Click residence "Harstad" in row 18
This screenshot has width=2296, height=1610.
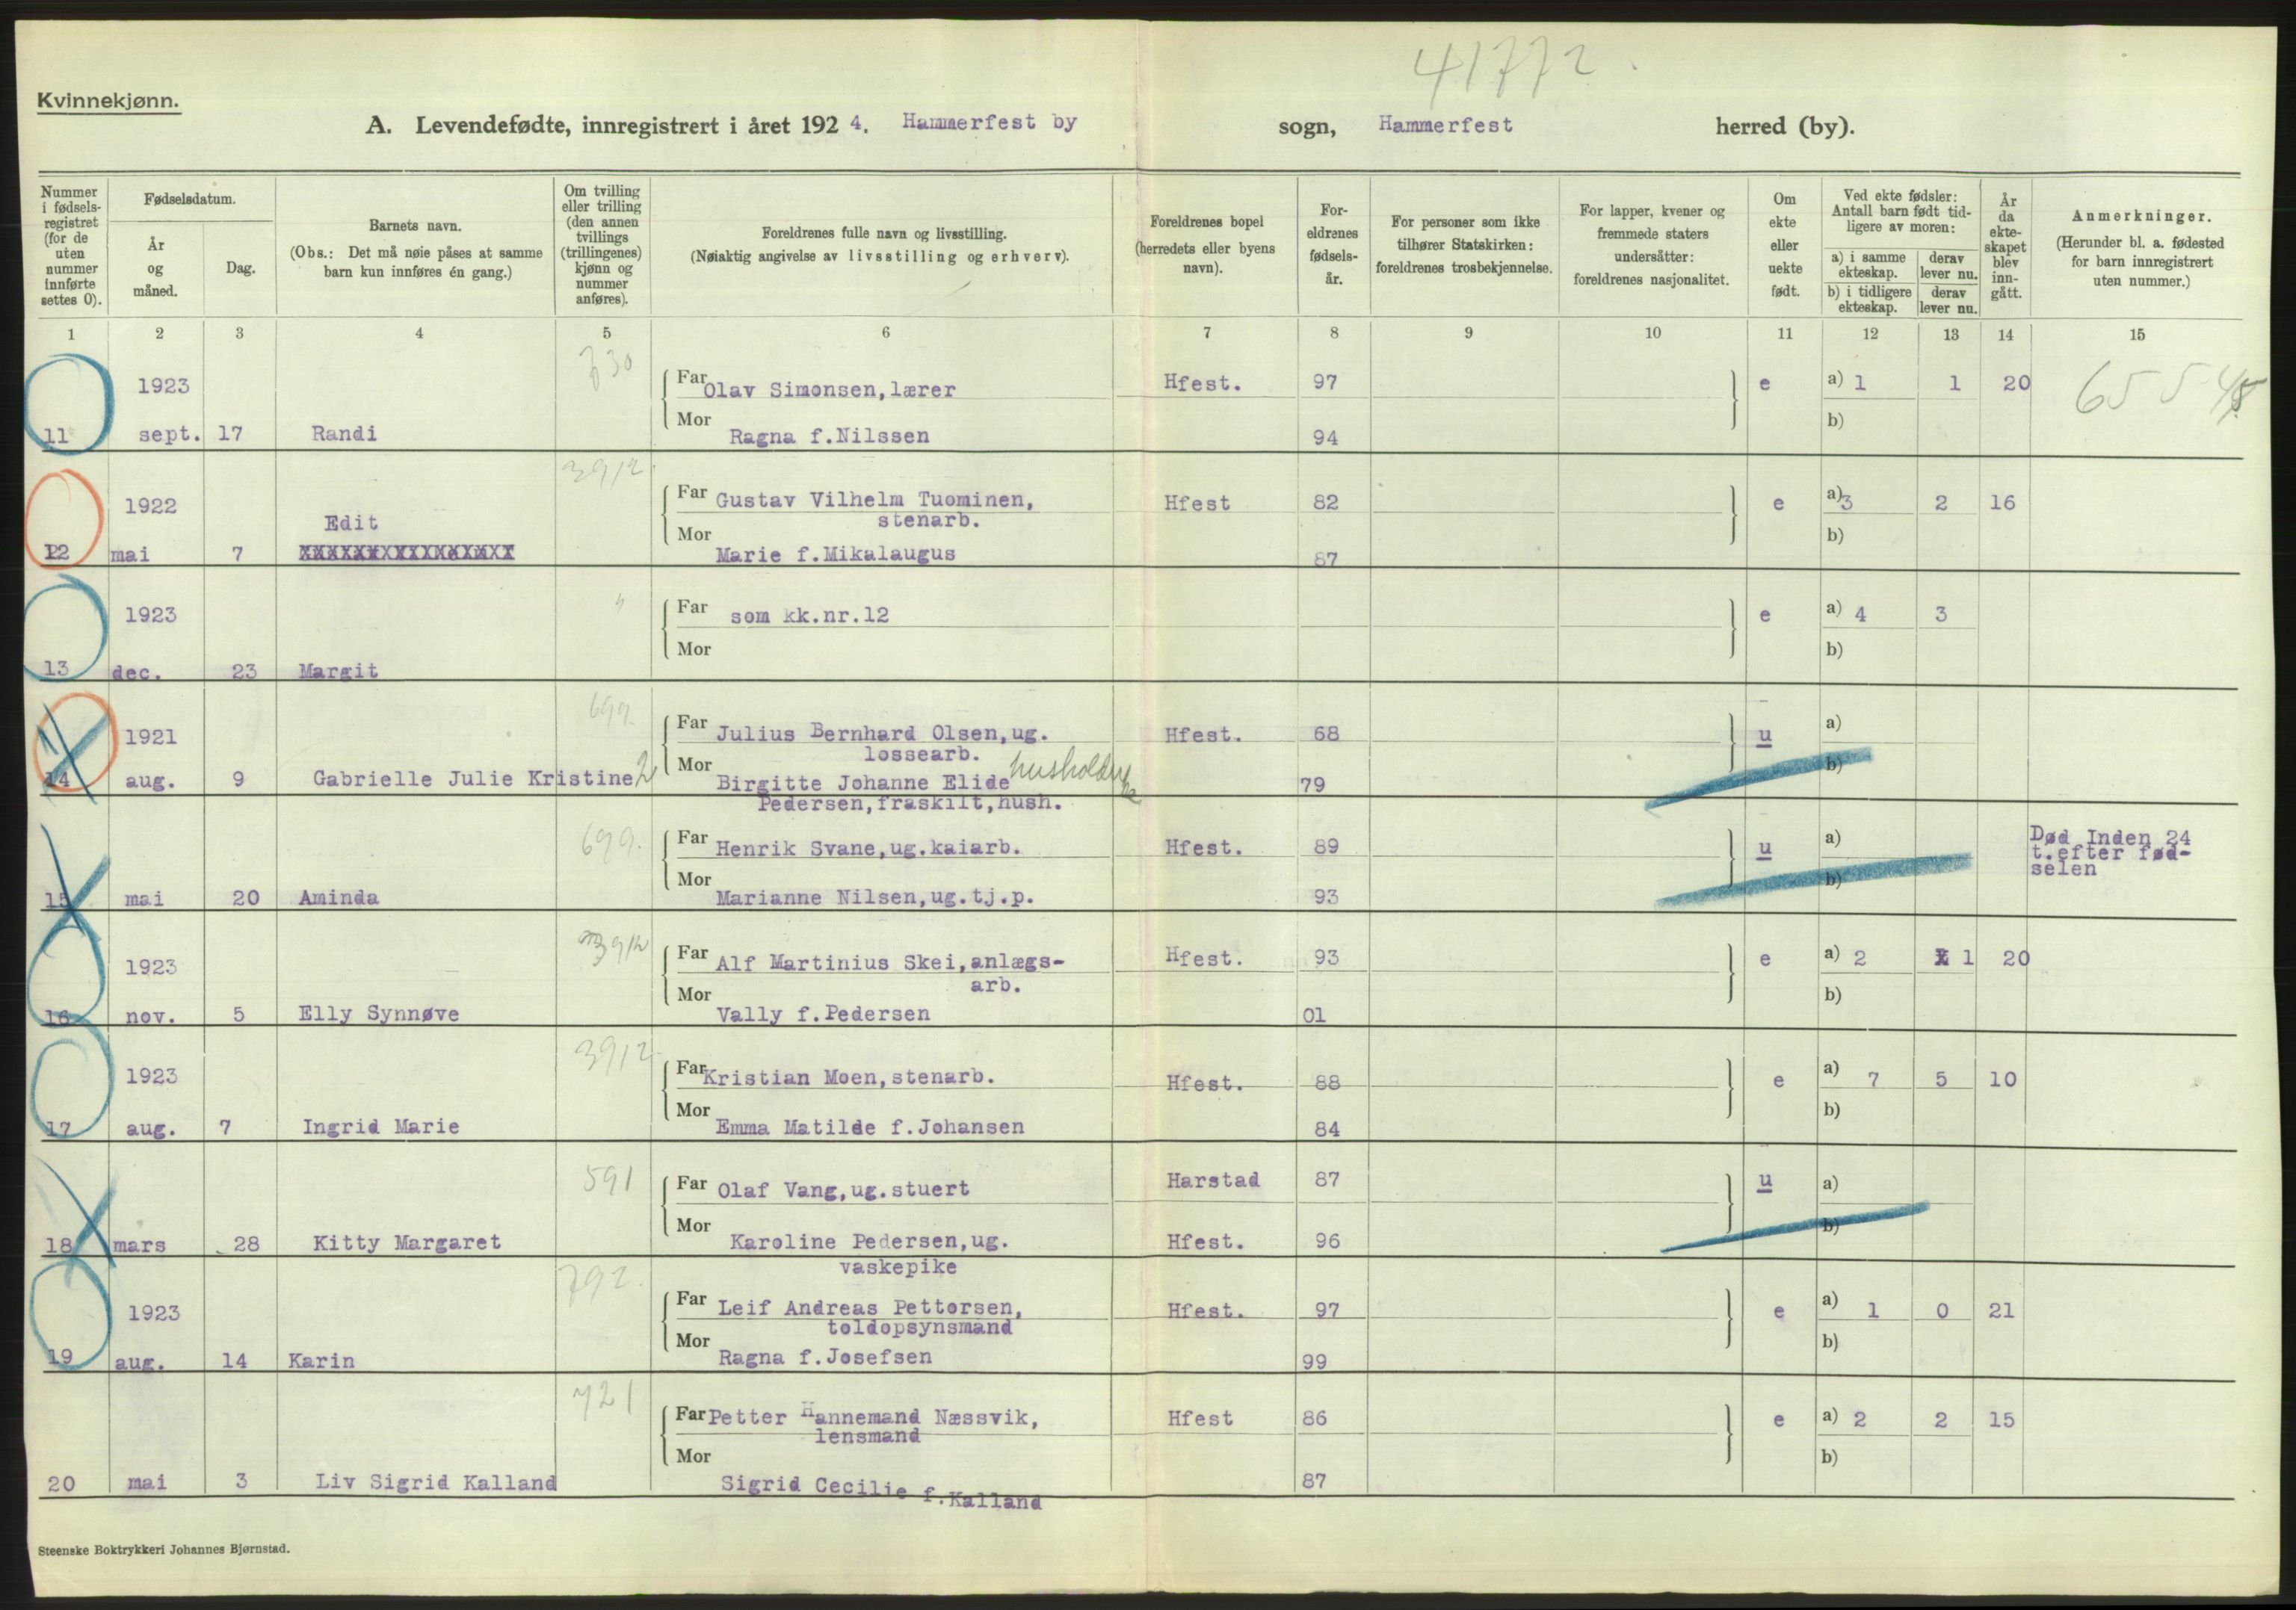pos(1213,1180)
